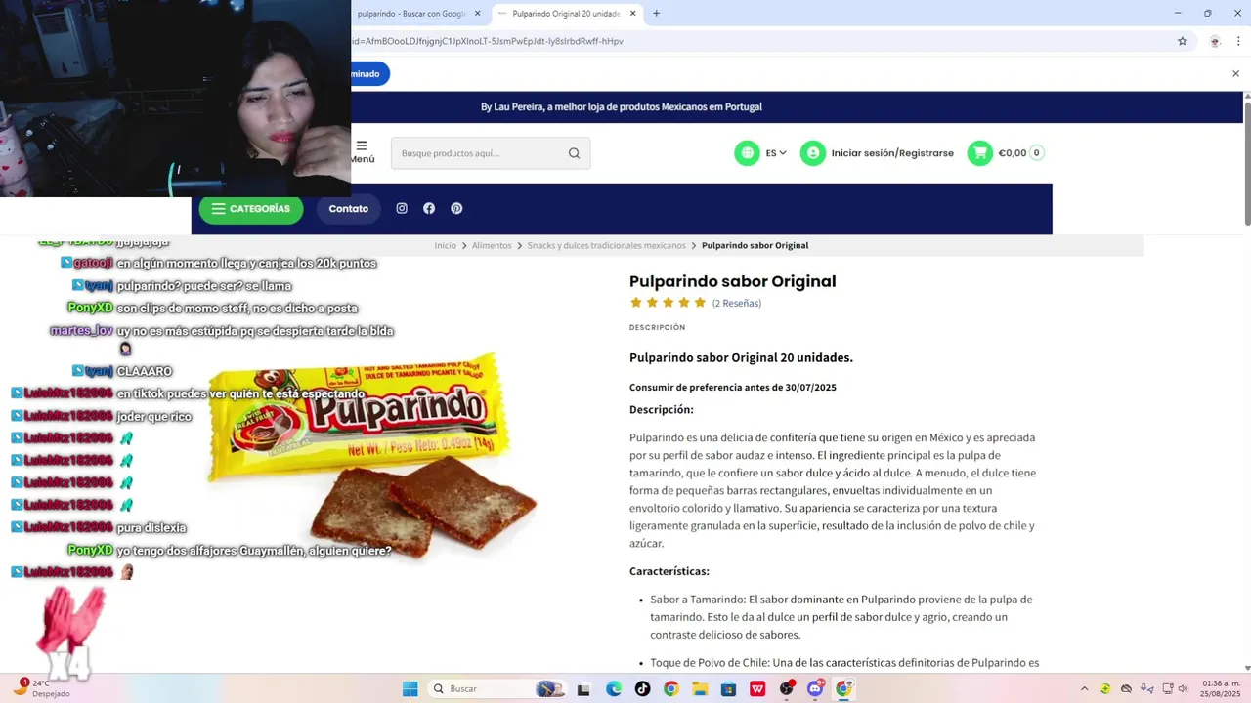Open the store's Facebook page

pos(429,208)
